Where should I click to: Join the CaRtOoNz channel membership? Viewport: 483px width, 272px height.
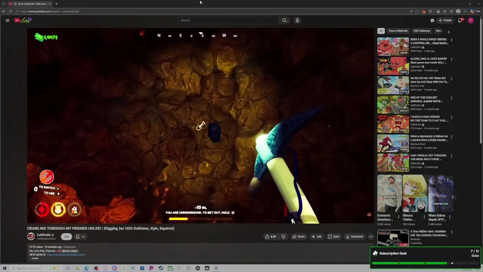point(66,236)
